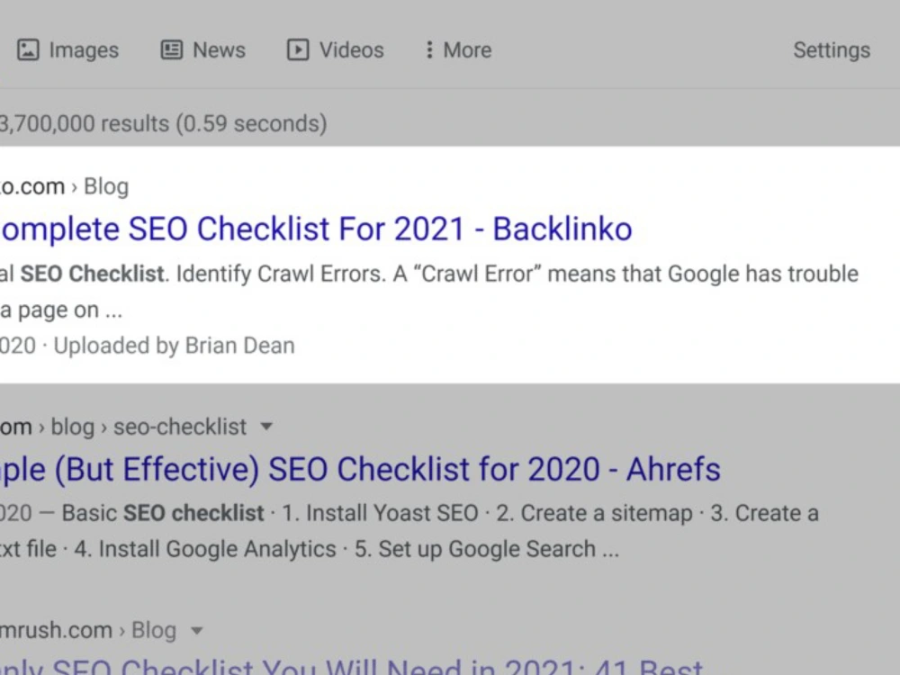Screen dimensions: 900x675
Task: Click the blog › seo-checklist breadcrumb URL
Action: coord(123,427)
